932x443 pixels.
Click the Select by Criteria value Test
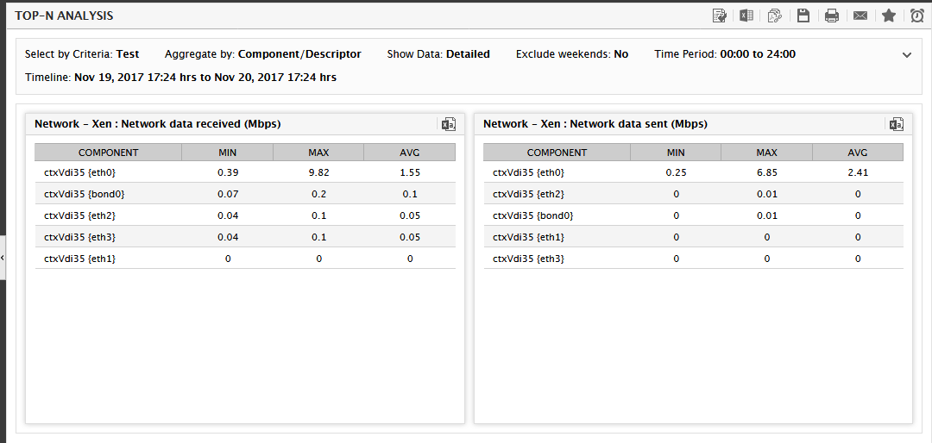pyautogui.click(x=128, y=54)
